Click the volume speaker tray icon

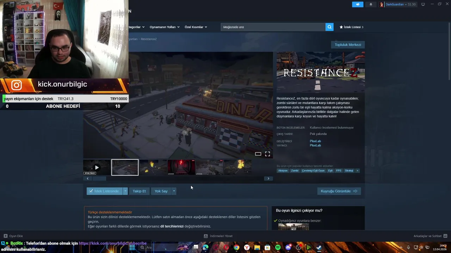pyautogui.click(x=421, y=247)
